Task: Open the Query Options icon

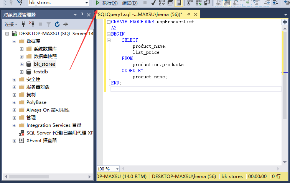Action: click(x=170, y=3)
